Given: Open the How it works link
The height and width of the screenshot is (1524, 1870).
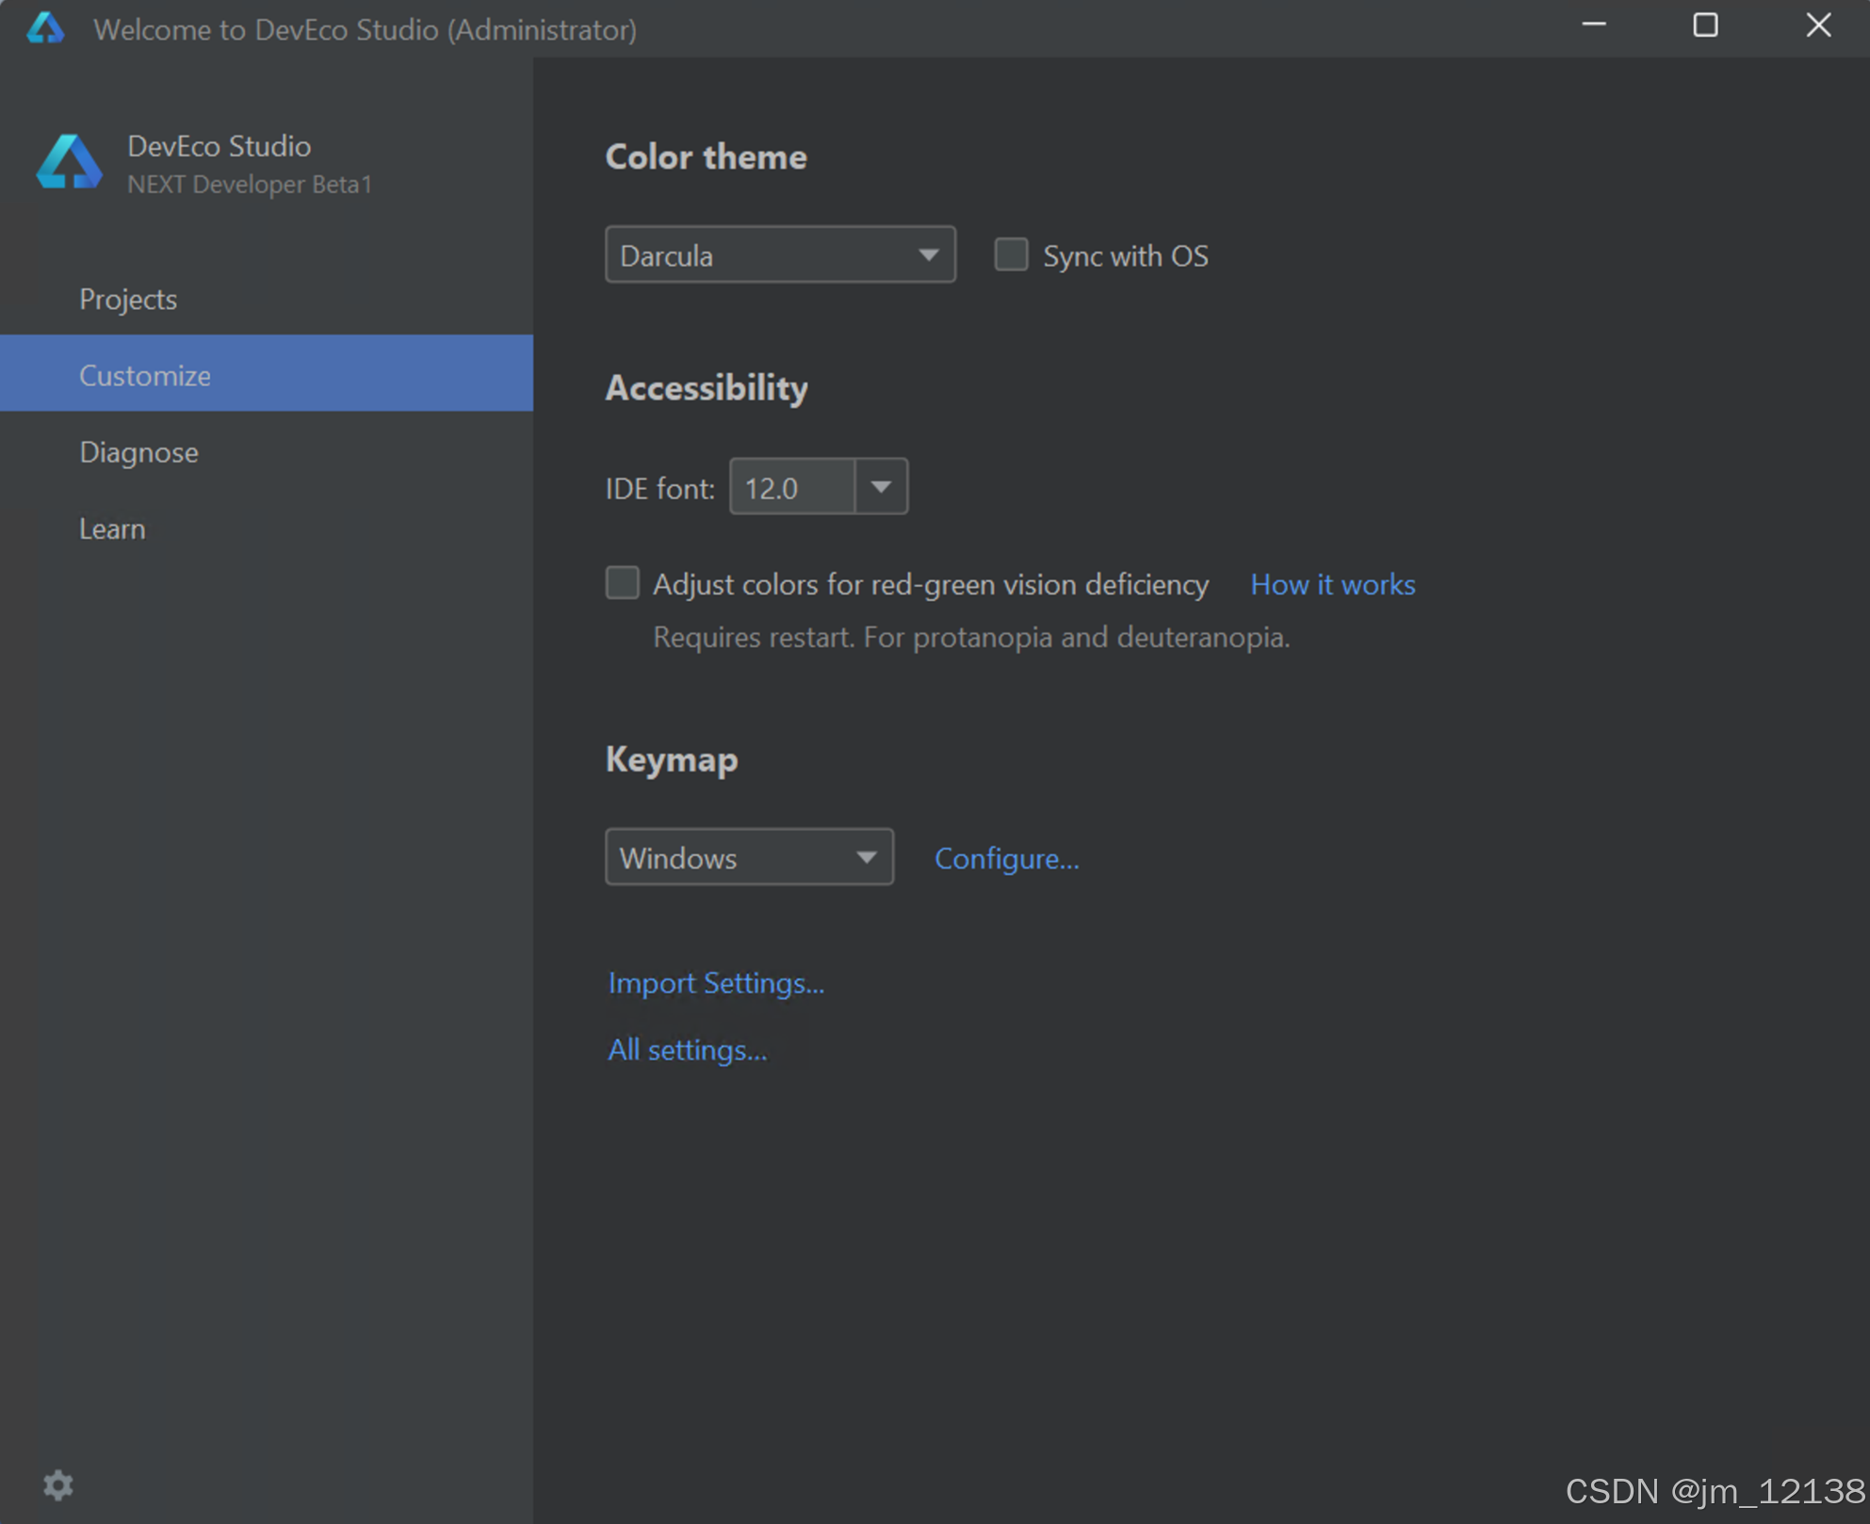Looking at the screenshot, I should (1332, 585).
